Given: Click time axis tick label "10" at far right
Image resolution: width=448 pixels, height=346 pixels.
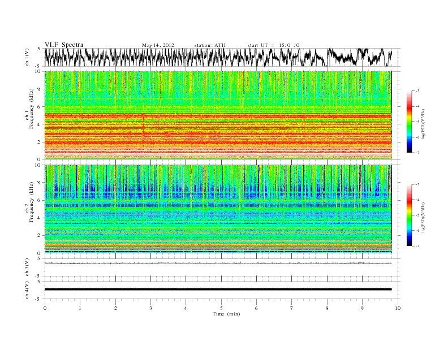Looking at the screenshot, I should tap(398, 308).
